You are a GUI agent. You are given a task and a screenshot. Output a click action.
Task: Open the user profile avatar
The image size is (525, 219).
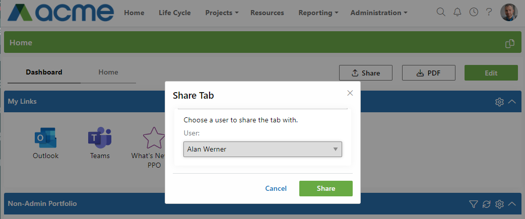click(x=509, y=13)
